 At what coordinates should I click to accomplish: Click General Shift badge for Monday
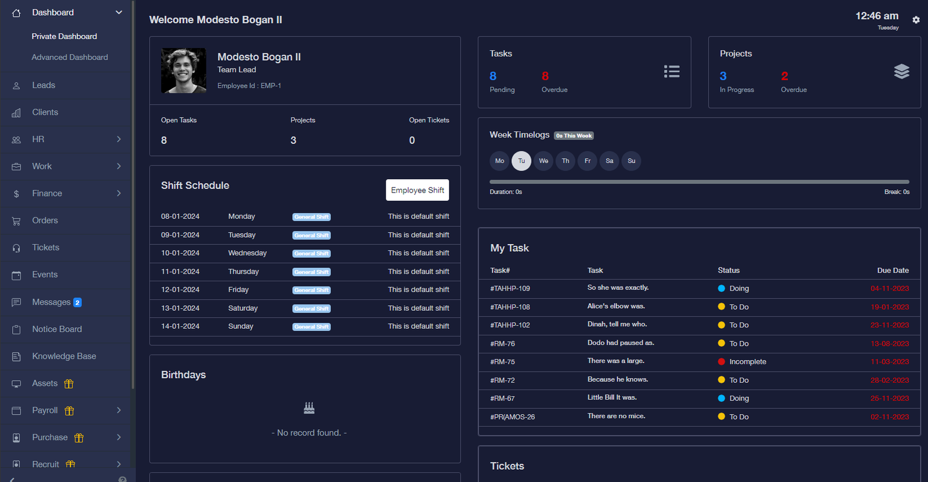311,217
